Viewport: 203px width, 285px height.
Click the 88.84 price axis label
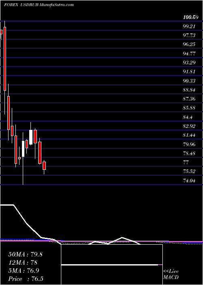(x=189, y=90)
